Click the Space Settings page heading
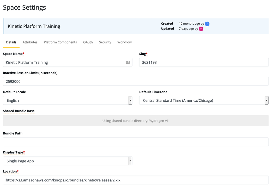 click(24, 7)
